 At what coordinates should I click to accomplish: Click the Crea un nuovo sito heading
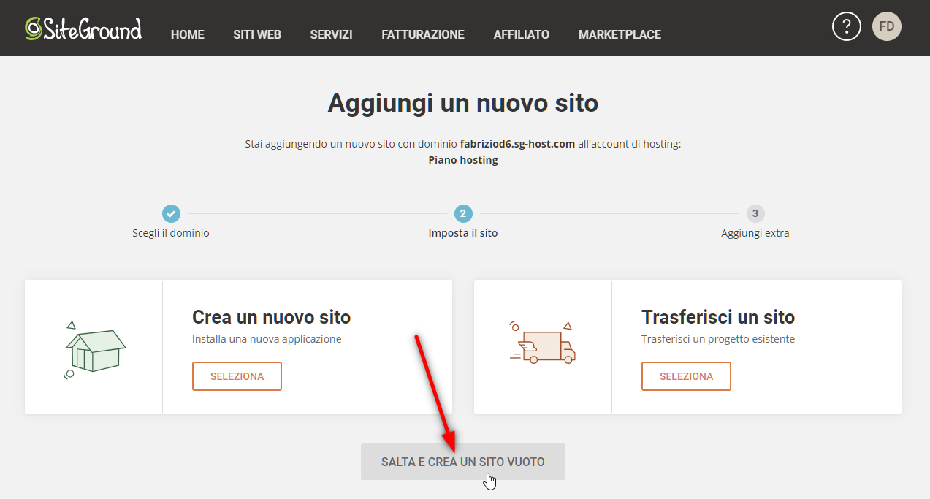point(272,317)
